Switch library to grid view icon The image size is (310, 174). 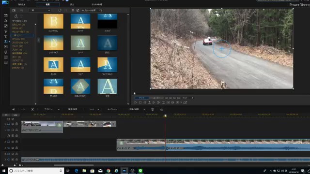(x=73, y=10)
